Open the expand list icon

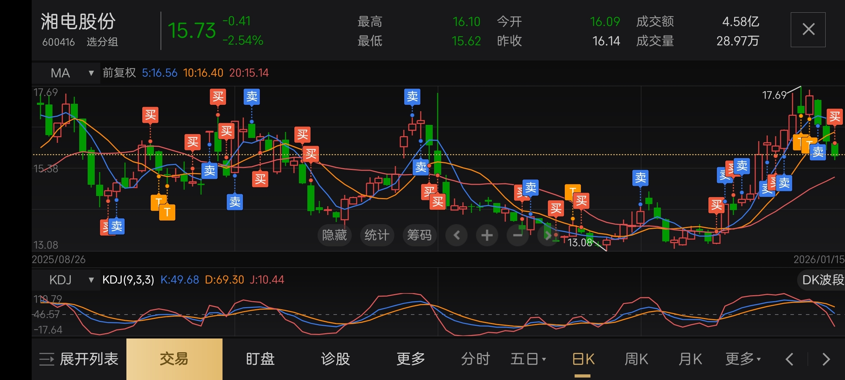46,359
